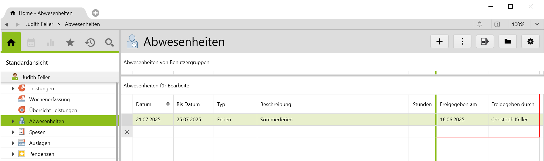Open the settings gear button
The image size is (544, 161).
(530, 42)
